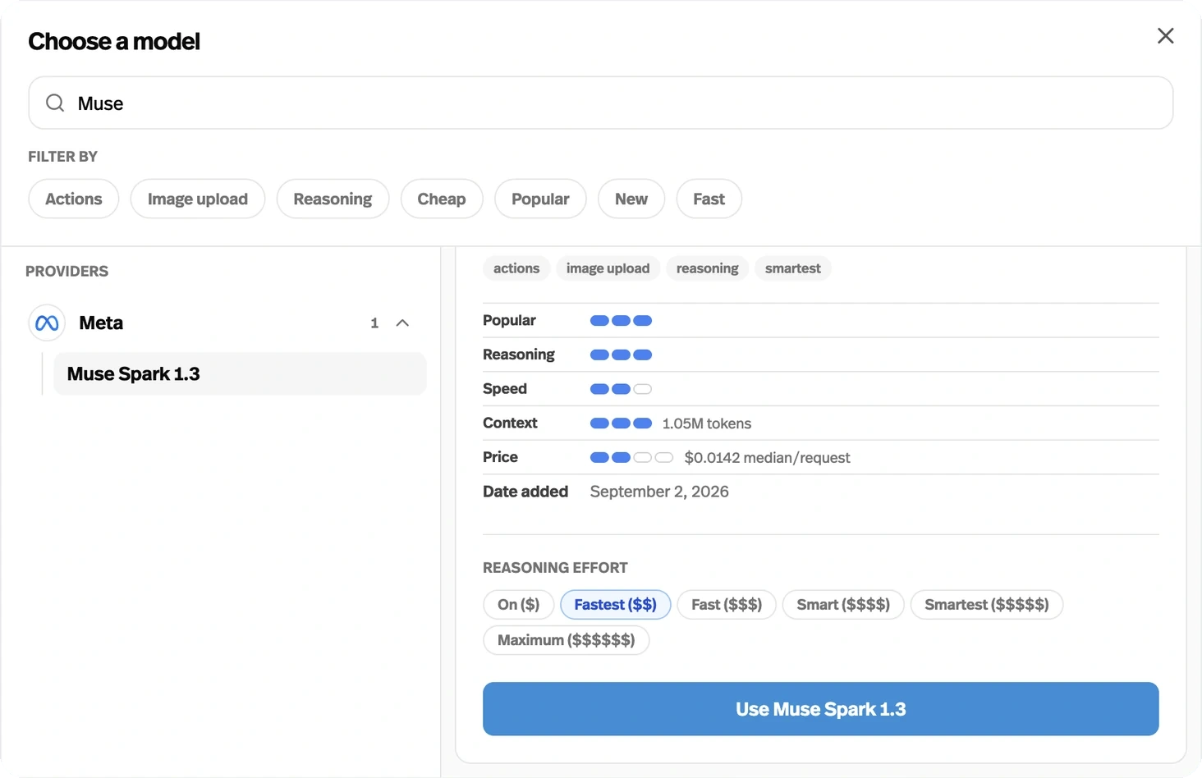Click the Meta model count 1
This screenshot has width=1202, height=778.
(374, 323)
